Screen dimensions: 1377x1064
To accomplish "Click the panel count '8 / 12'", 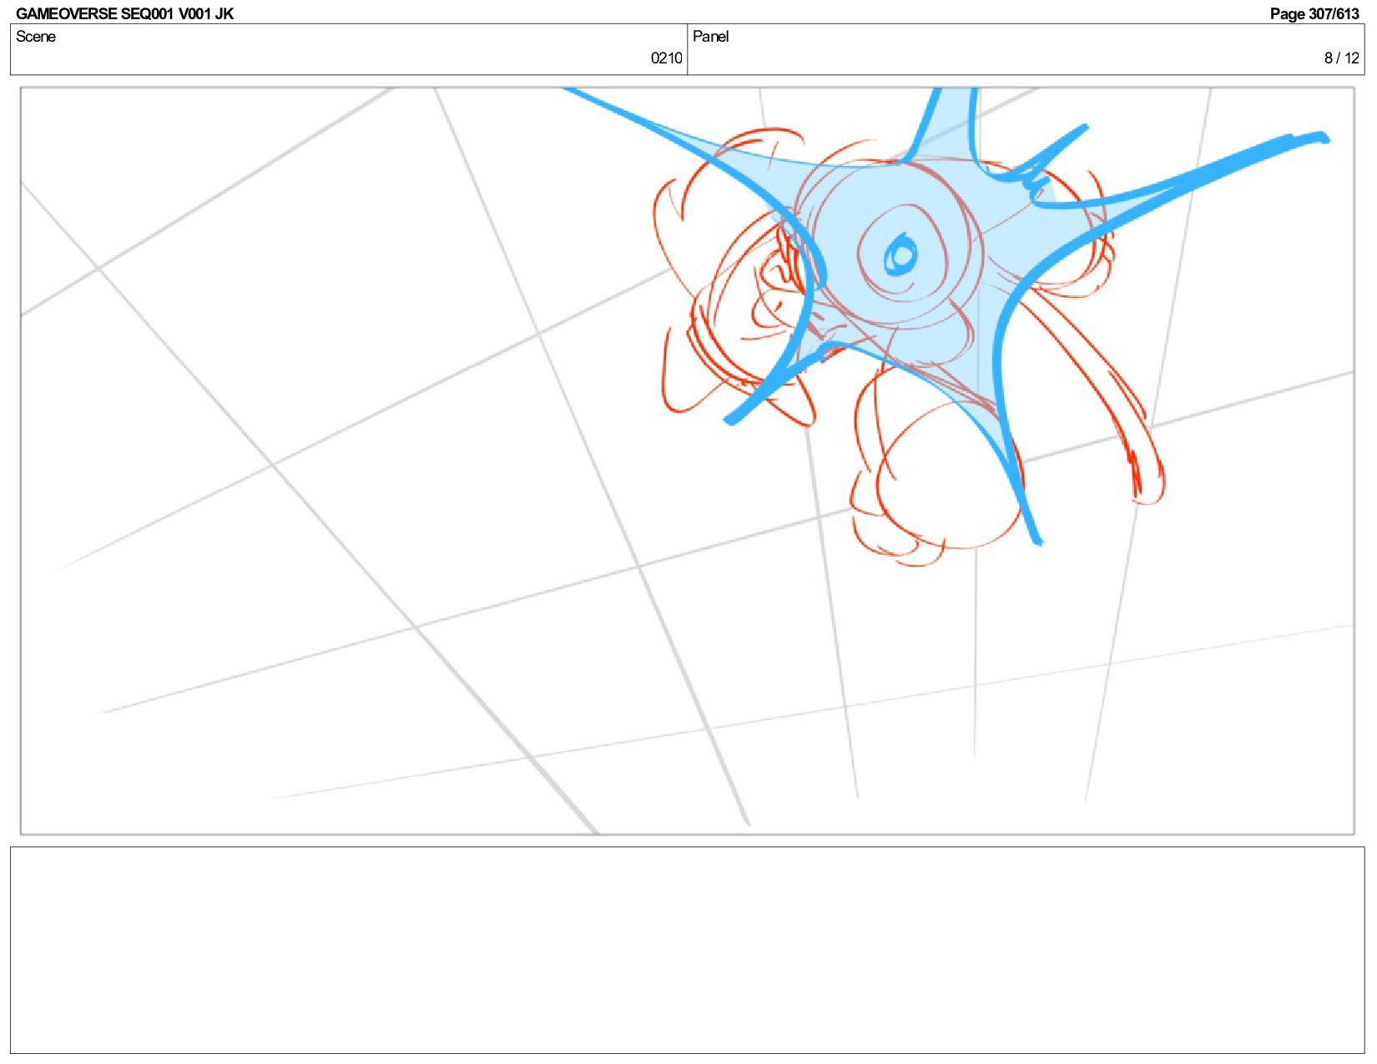I will coord(1341,58).
